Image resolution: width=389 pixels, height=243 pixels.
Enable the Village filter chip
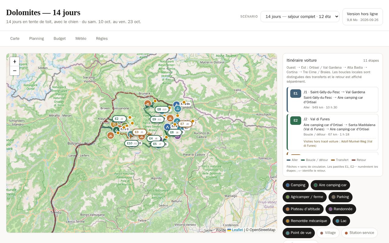click(x=328, y=233)
